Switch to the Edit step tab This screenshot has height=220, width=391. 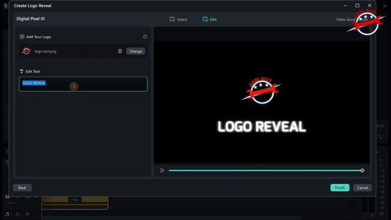[x=210, y=19]
